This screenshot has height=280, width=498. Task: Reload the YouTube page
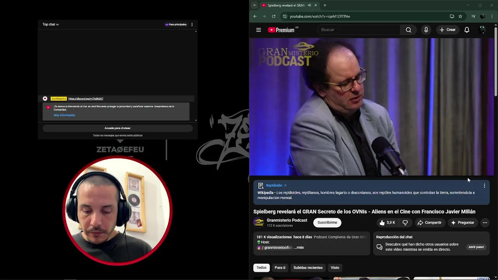274,16
